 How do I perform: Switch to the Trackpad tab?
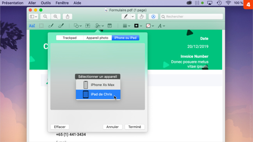69,38
